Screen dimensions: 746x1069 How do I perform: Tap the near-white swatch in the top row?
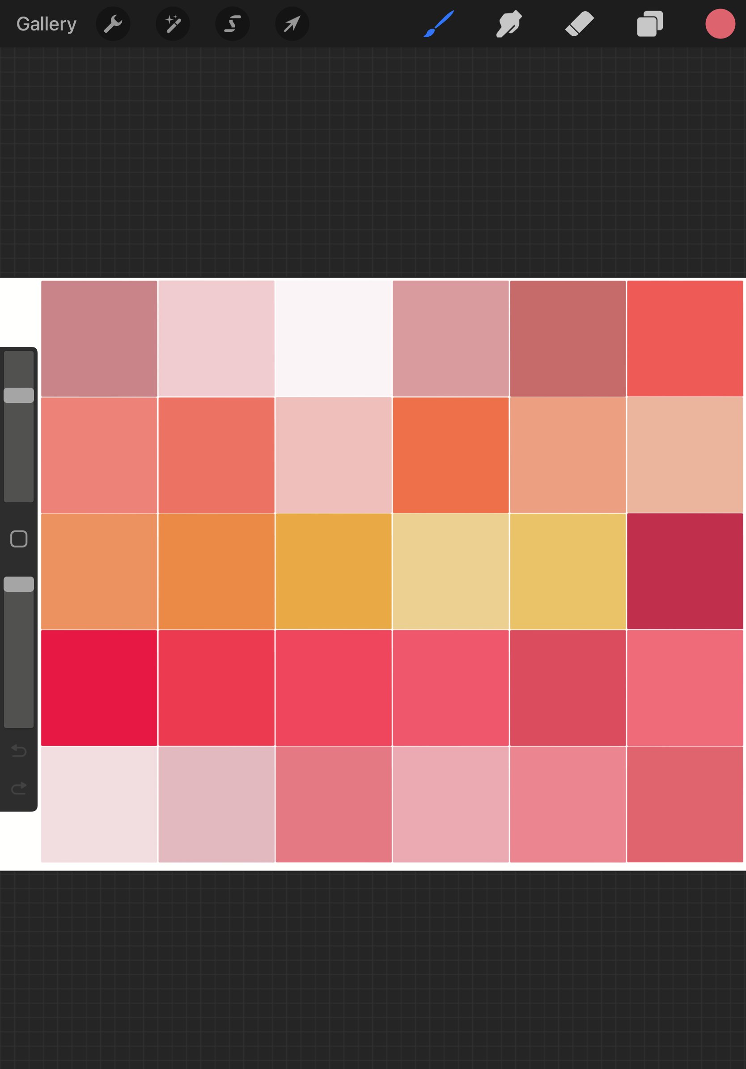[x=334, y=338]
